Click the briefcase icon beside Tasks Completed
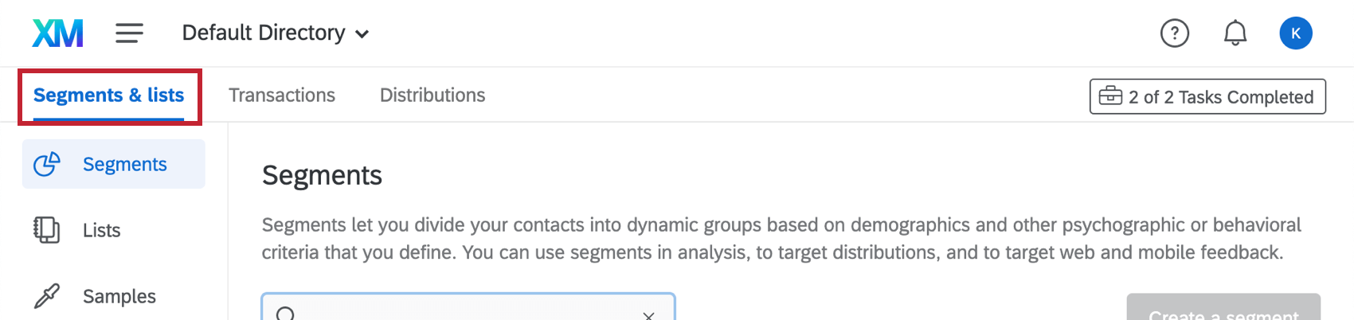The image size is (1354, 320). (1110, 96)
